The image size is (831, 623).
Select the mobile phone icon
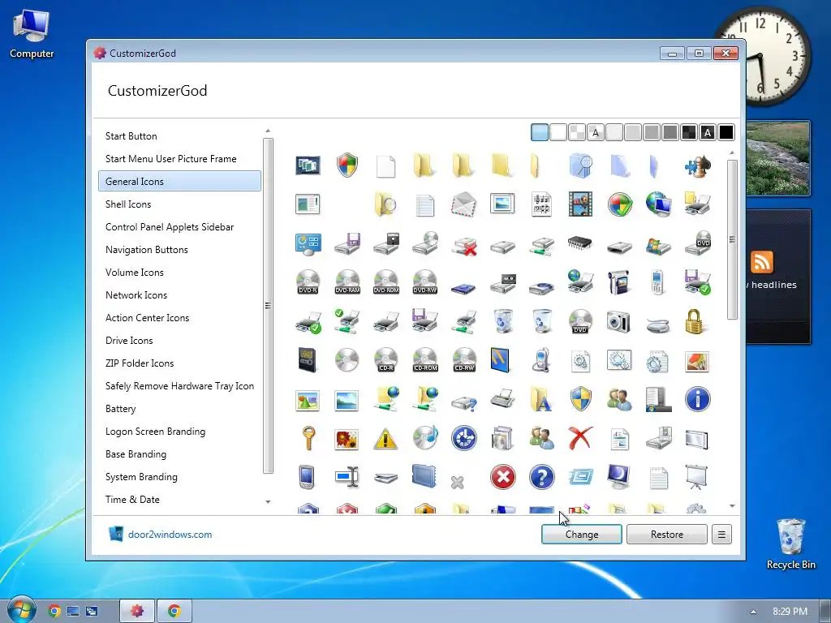pyautogui.click(x=657, y=282)
